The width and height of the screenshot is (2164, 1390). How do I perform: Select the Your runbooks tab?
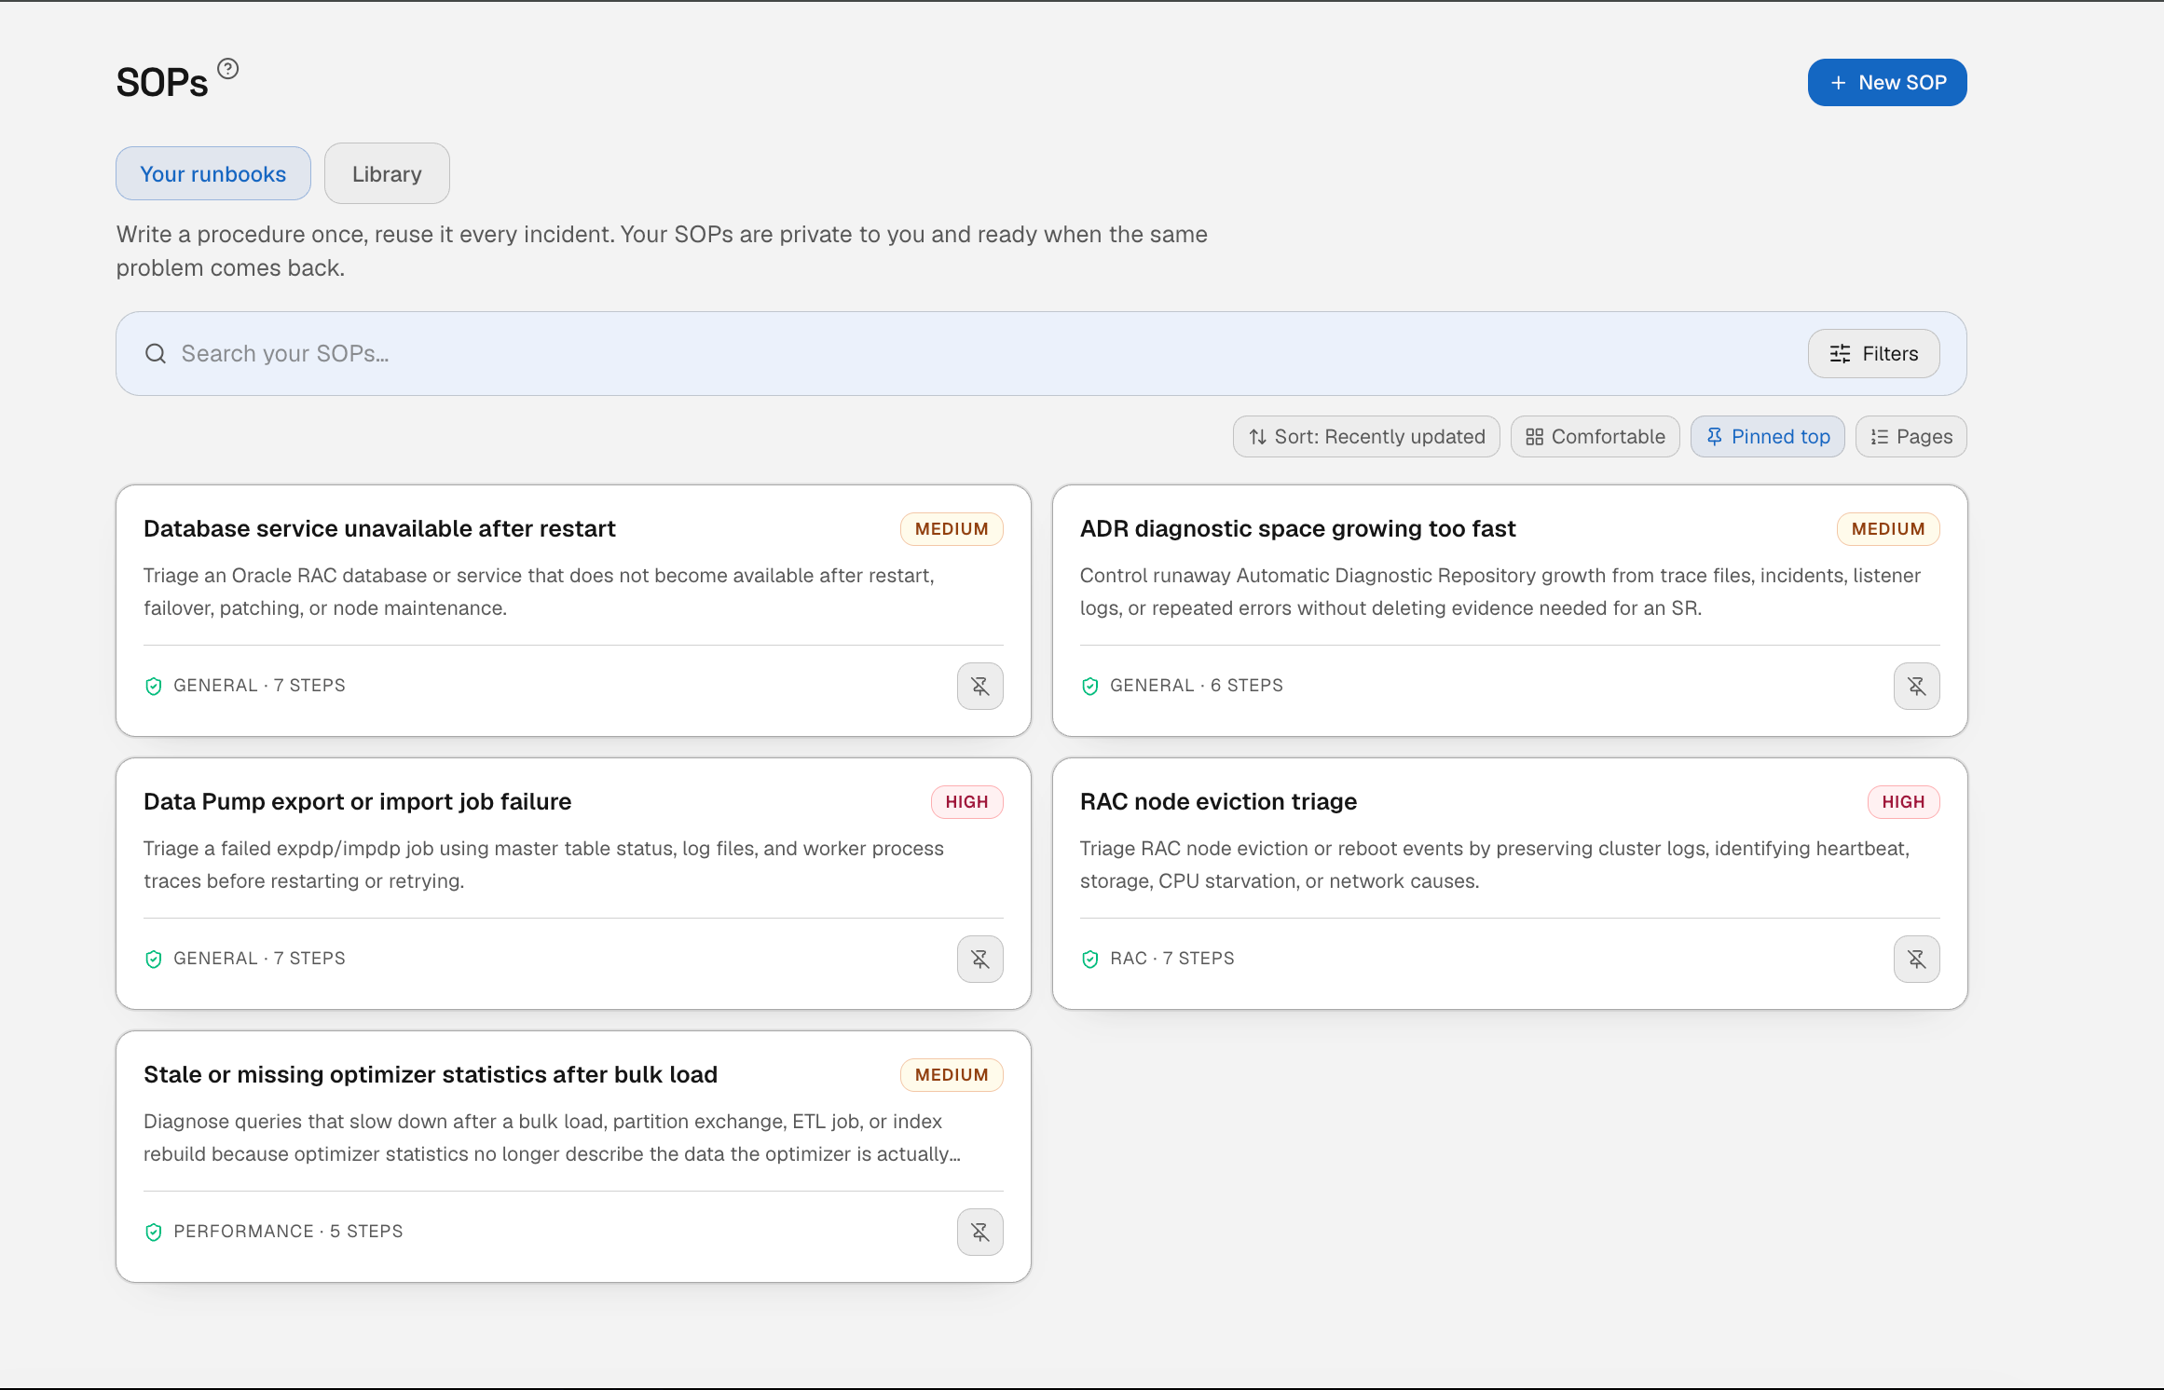tap(212, 173)
